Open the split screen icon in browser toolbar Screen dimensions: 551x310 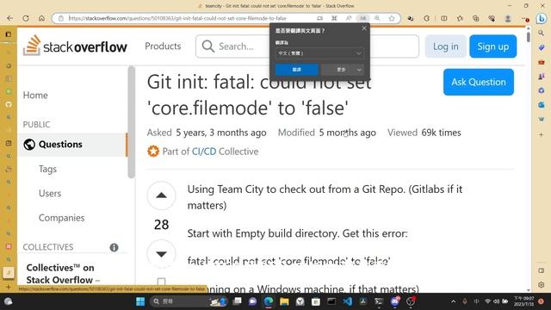[x=444, y=18]
